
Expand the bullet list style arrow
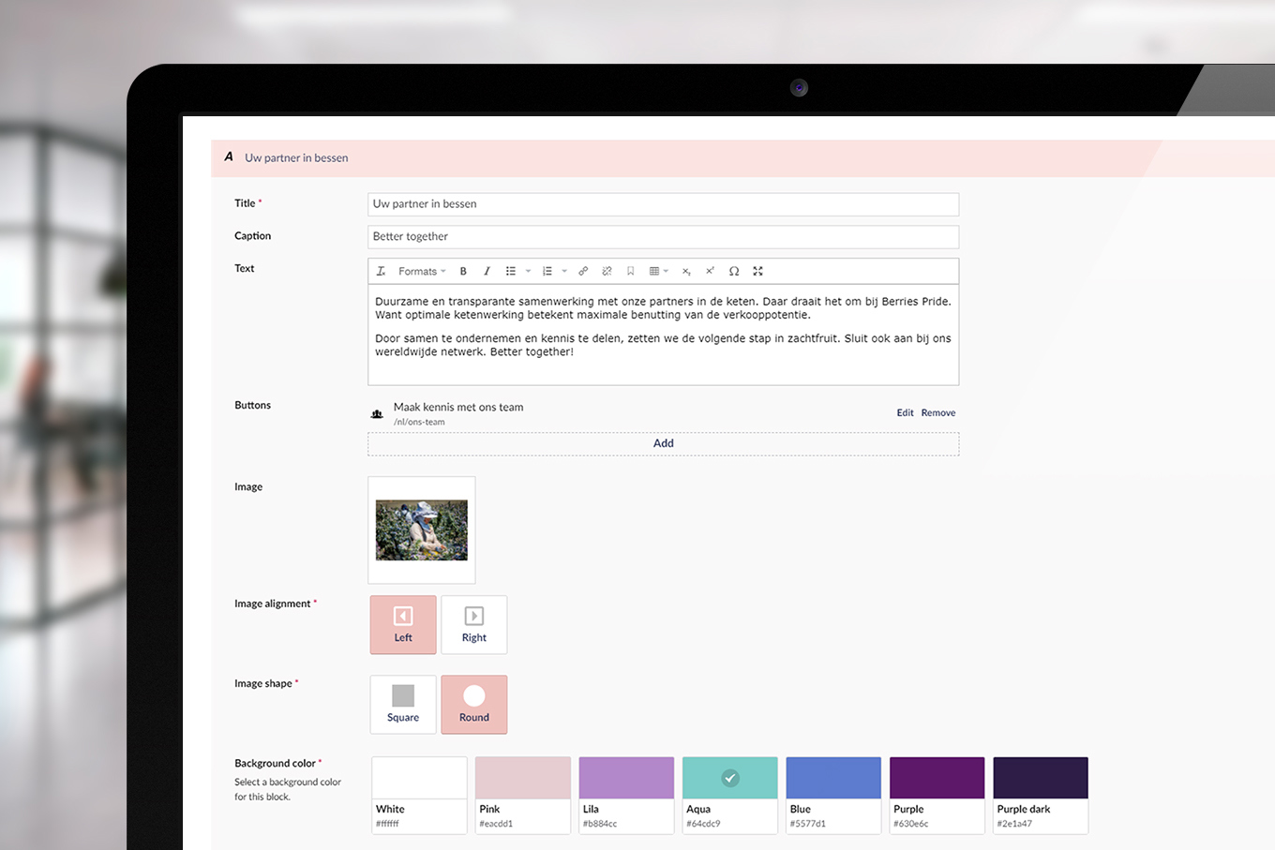coord(528,272)
